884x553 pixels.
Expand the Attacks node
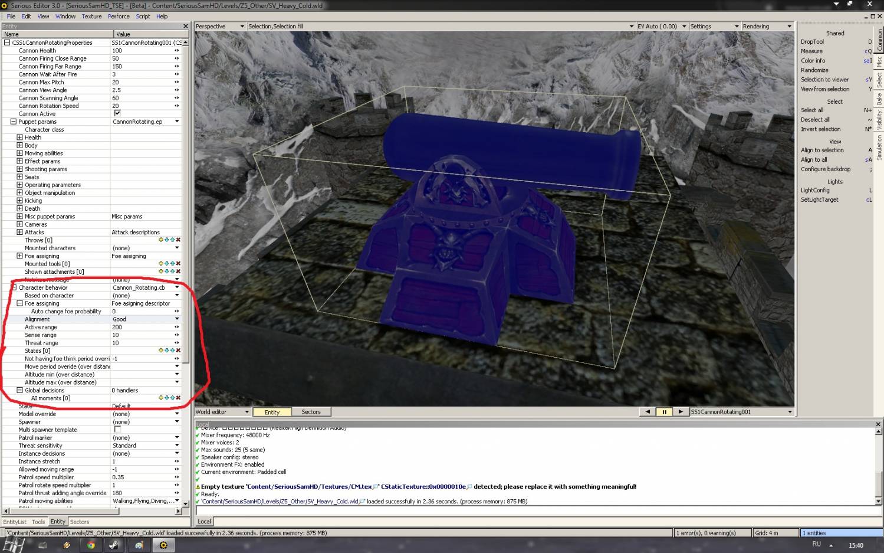(x=19, y=232)
